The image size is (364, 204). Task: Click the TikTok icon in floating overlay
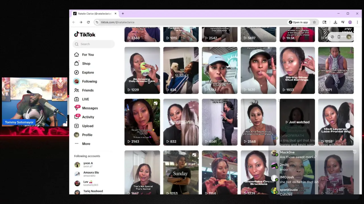point(332,37)
